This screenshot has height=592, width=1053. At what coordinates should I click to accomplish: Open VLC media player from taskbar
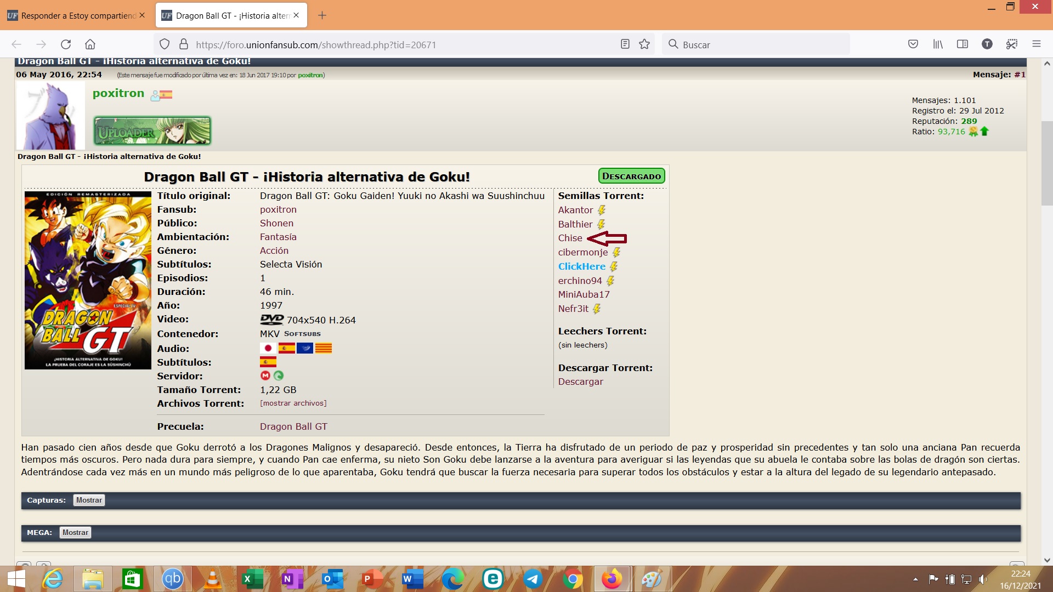click(x=212, y=579)
